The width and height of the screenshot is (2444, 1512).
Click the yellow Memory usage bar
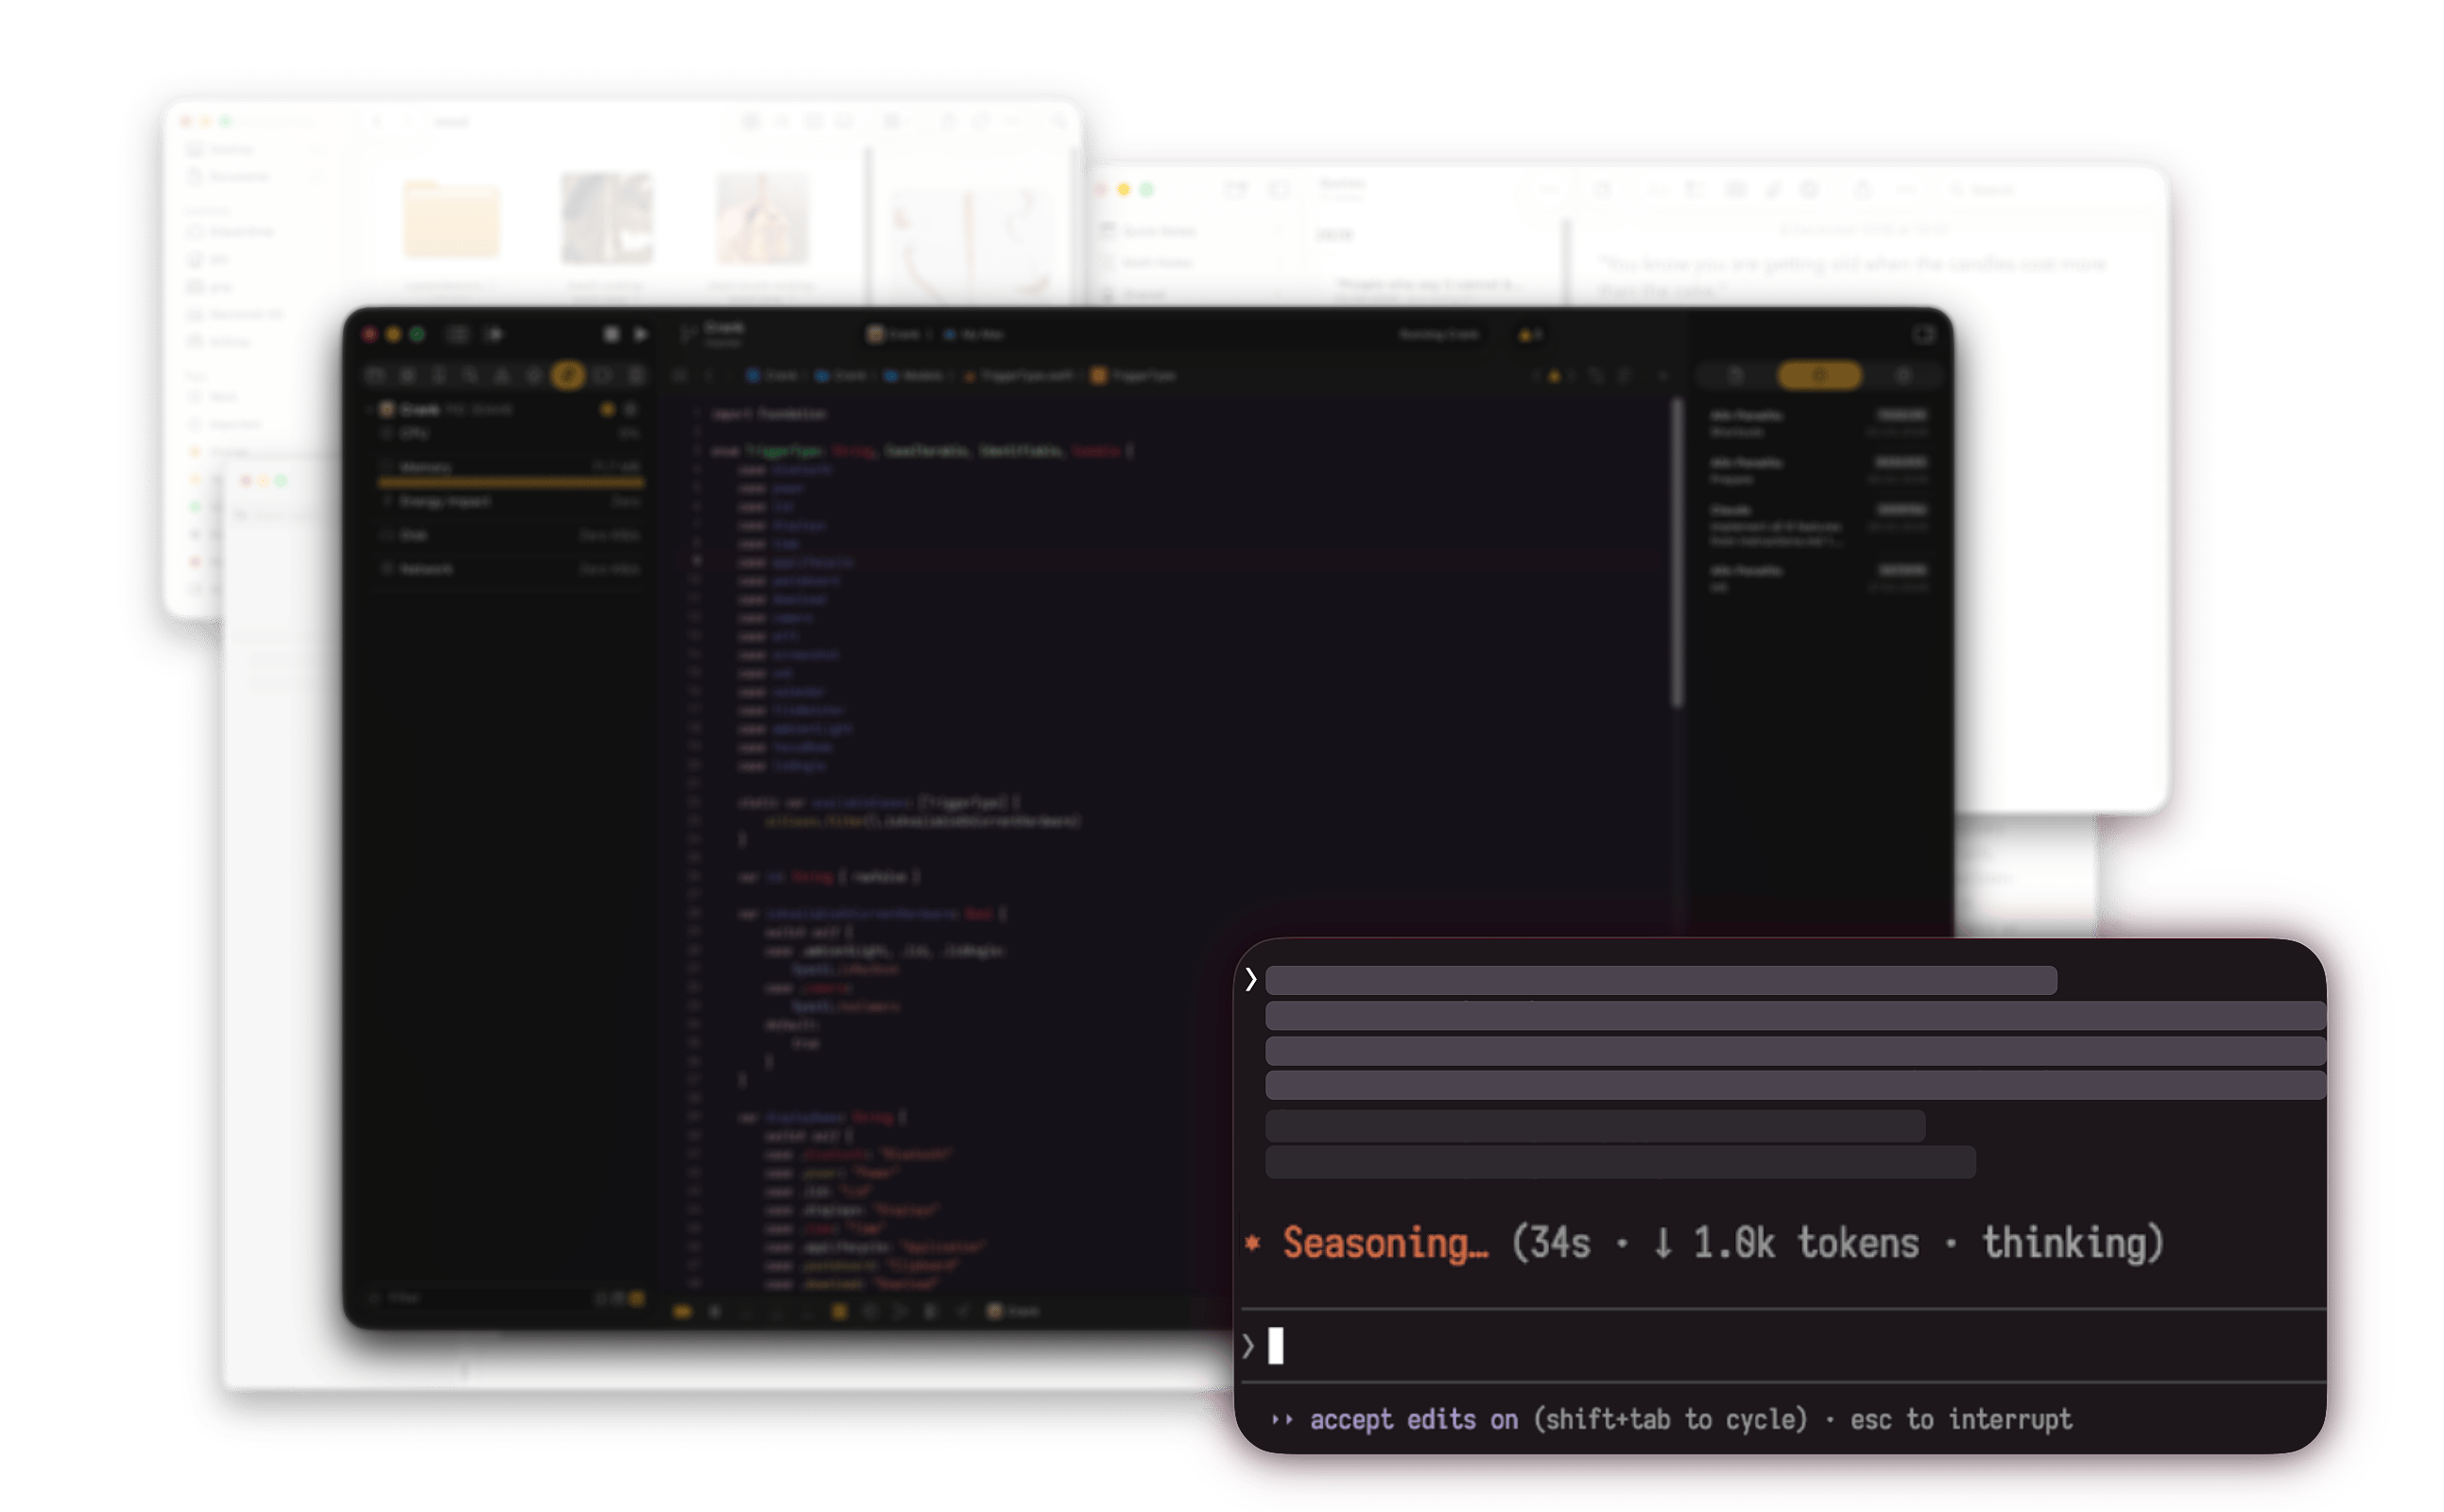coord(510,483)
